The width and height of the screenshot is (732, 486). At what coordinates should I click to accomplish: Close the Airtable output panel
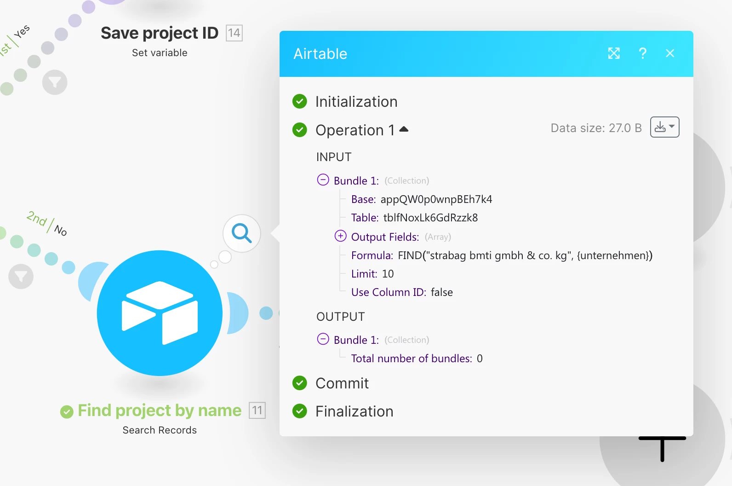tap(670, 53)
